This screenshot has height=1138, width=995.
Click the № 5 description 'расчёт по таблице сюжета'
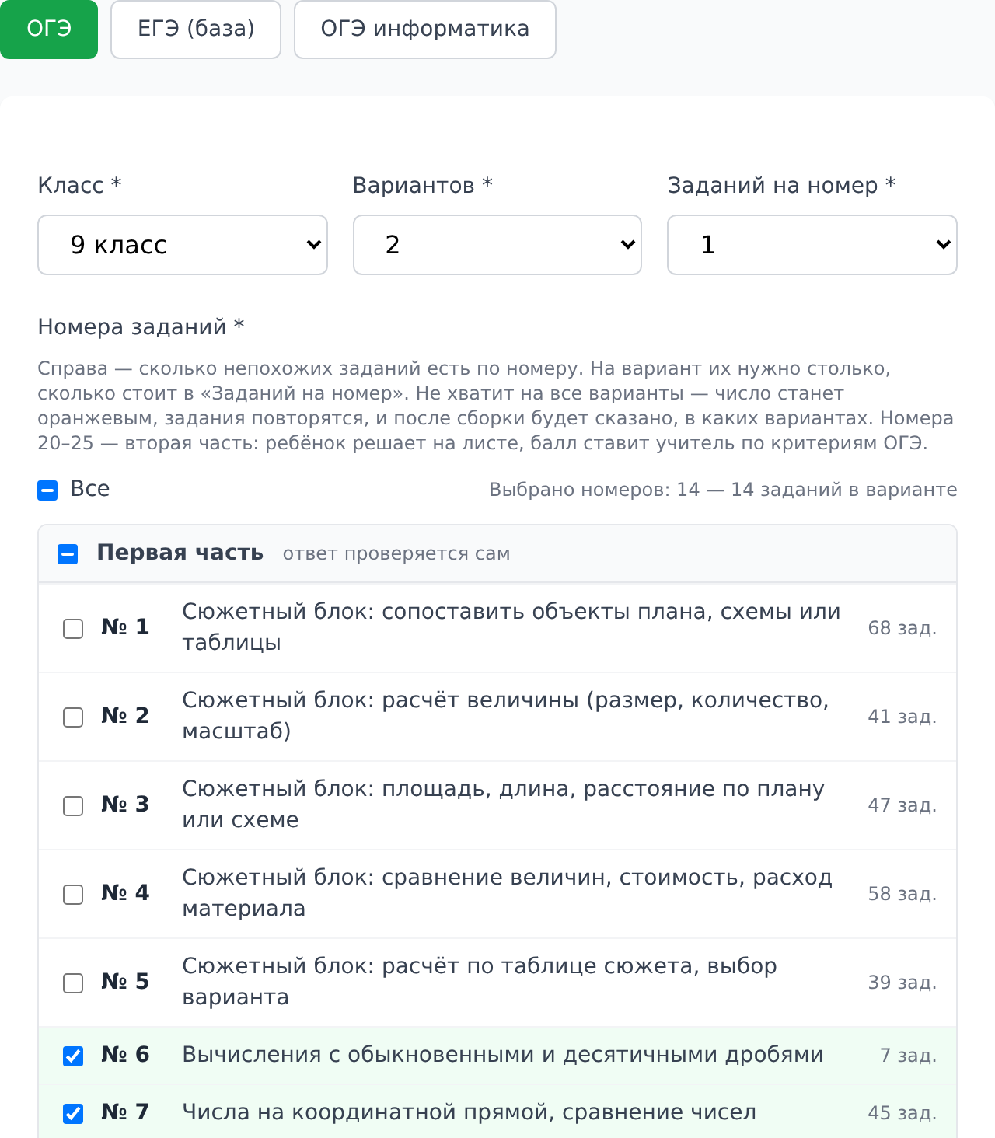480,982
